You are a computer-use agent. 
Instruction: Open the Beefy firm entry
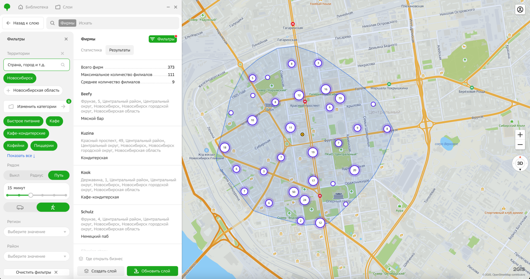127,106
